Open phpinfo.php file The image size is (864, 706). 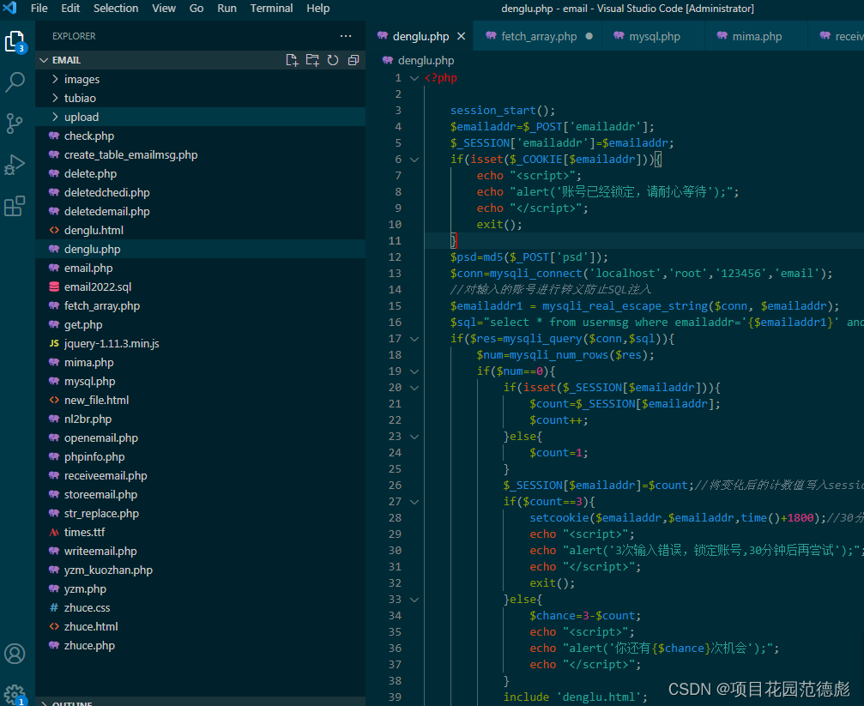[x=200, y=456]
